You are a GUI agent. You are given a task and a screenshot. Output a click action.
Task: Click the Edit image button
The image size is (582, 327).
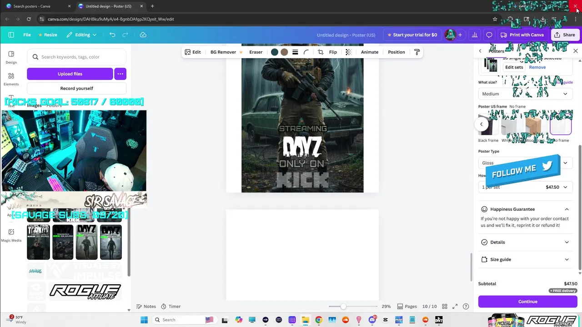[193, 52]
